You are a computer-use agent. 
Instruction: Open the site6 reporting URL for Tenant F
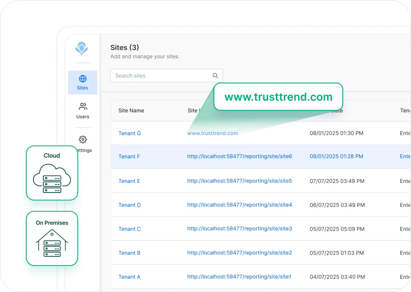click(x=240, y=156)
